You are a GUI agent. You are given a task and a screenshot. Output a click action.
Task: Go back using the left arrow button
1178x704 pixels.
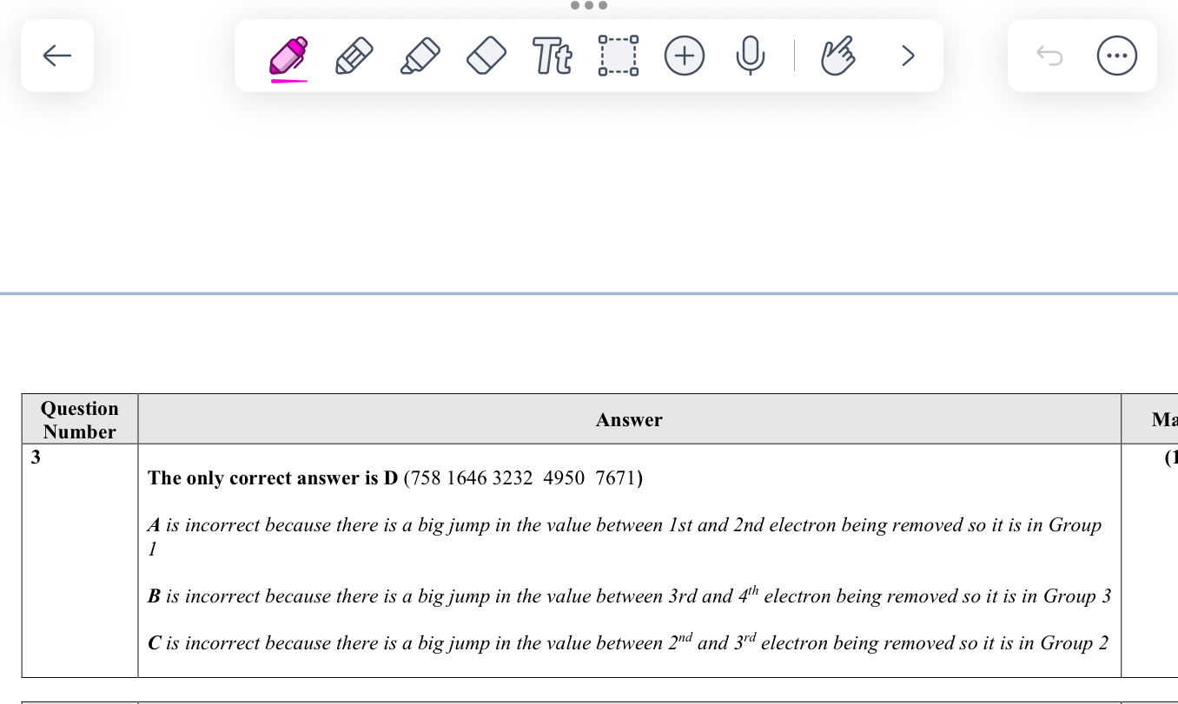coord(57,56)
